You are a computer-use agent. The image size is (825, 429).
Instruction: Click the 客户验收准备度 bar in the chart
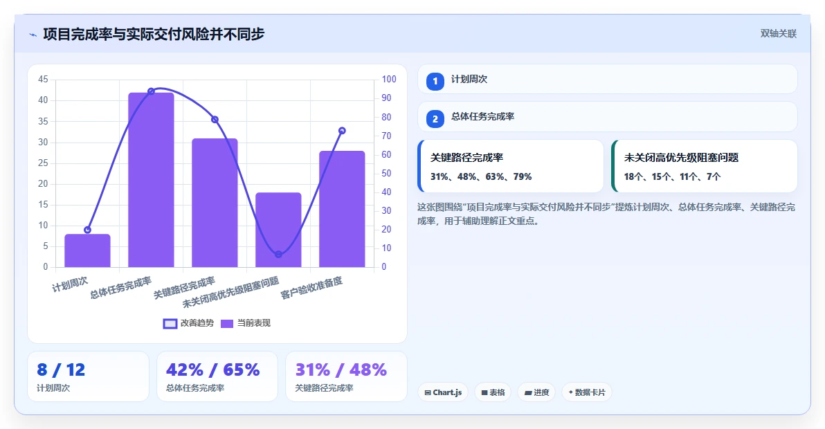342,209
